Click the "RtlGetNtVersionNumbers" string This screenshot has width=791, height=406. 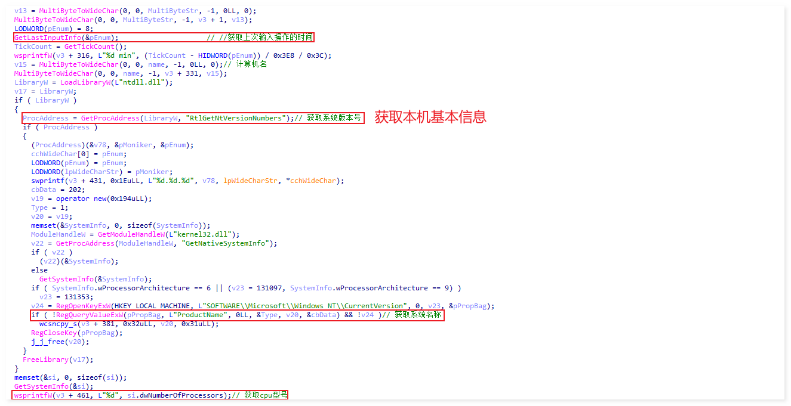point(237,118)
